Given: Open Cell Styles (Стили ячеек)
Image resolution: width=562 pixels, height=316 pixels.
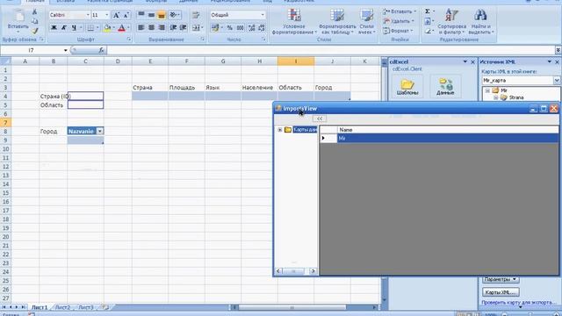Looking at the screenshot, I should pyautogui.click(x=366, y=21).
